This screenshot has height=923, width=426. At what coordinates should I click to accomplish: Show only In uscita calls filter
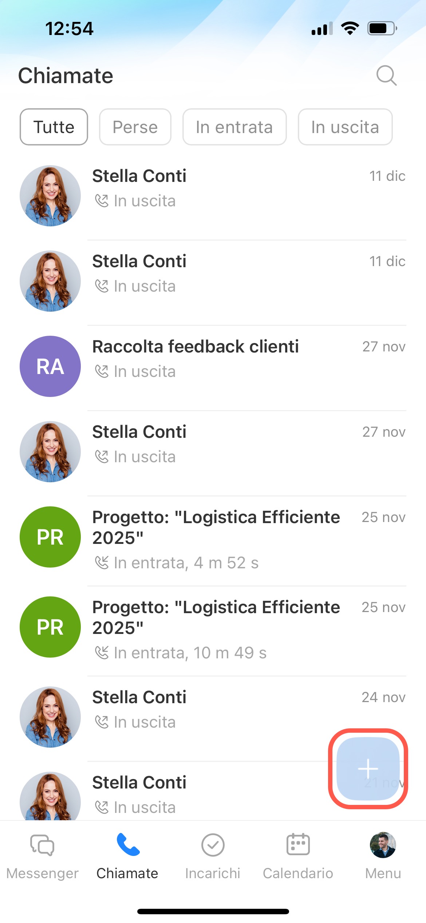[345, 127]
